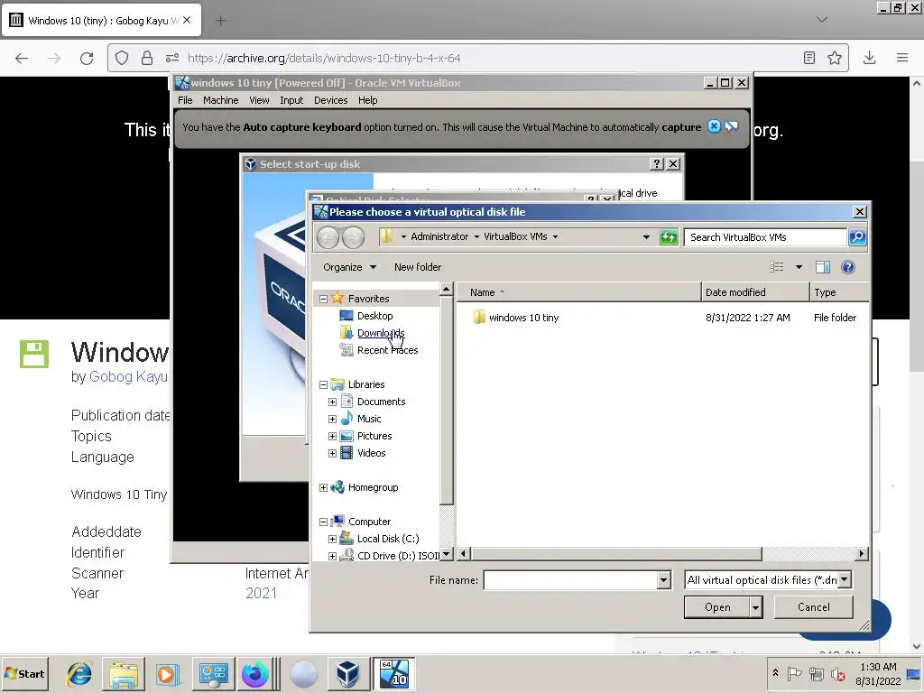The image size is (924, 693).
Task: Sort by the Date modified column header
Action: click(755, 292)
